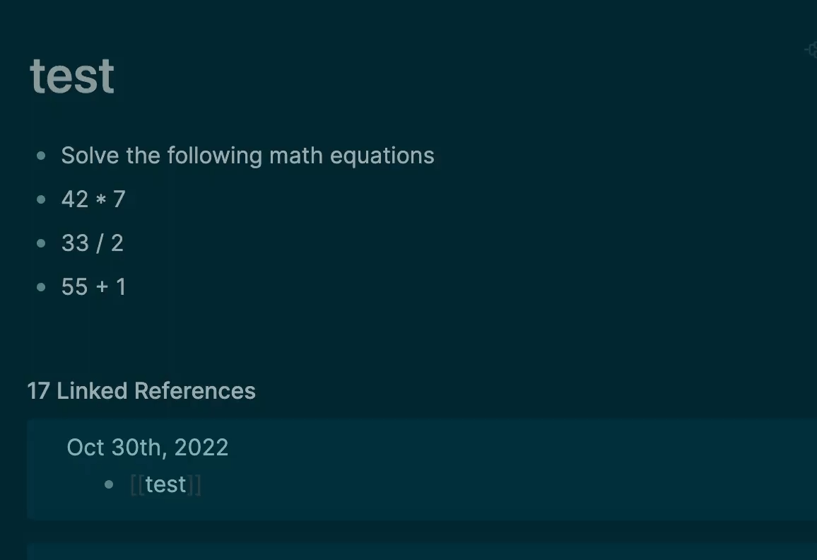This screenshot has width=817, height=560.
Task: Click the faint cropped icon beside page header
Action: [x=811, y=50]
